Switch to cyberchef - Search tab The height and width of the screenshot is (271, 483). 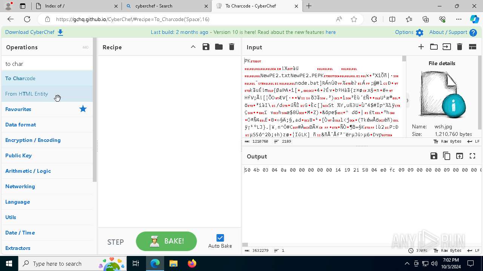pyautogui.click(x=167, y=6)
